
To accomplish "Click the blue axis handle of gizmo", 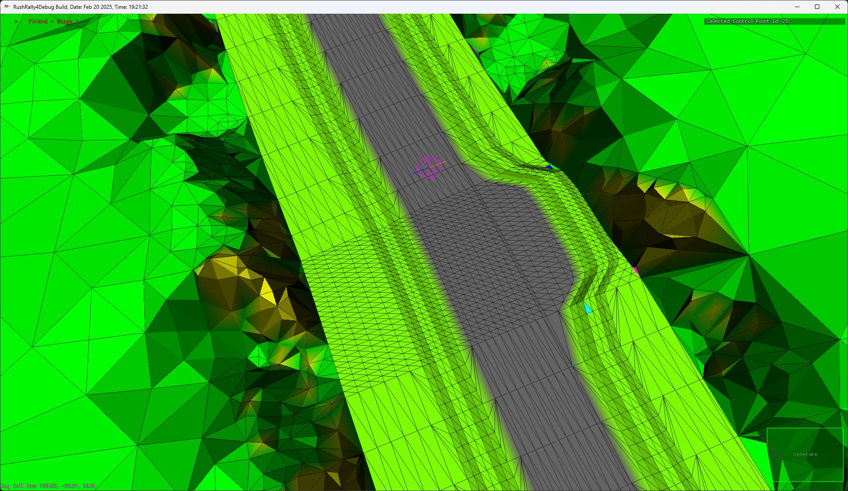I will coord(417,172).
